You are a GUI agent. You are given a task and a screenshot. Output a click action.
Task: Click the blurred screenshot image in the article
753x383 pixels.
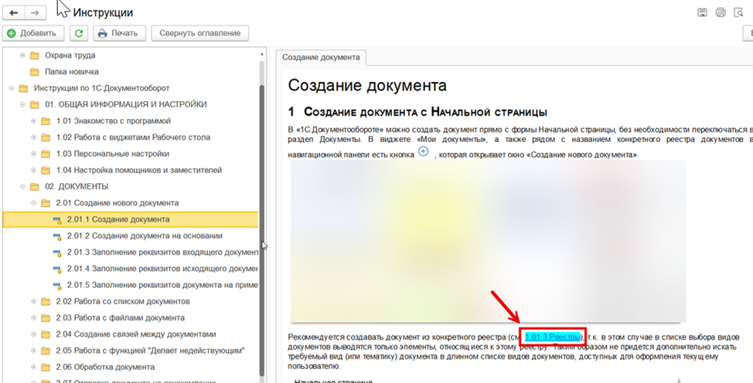488,241
